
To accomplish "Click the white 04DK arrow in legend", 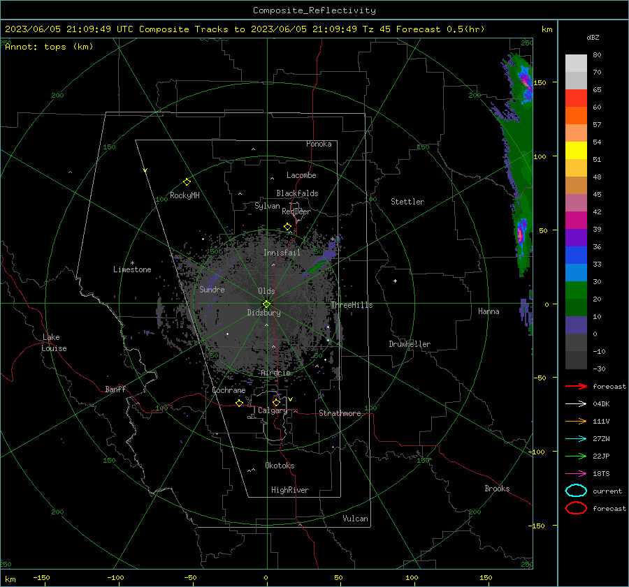I will (x=576, y=404).
